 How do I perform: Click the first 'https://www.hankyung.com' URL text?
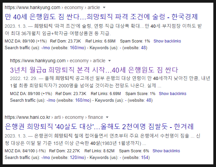[x=32, y=7]
